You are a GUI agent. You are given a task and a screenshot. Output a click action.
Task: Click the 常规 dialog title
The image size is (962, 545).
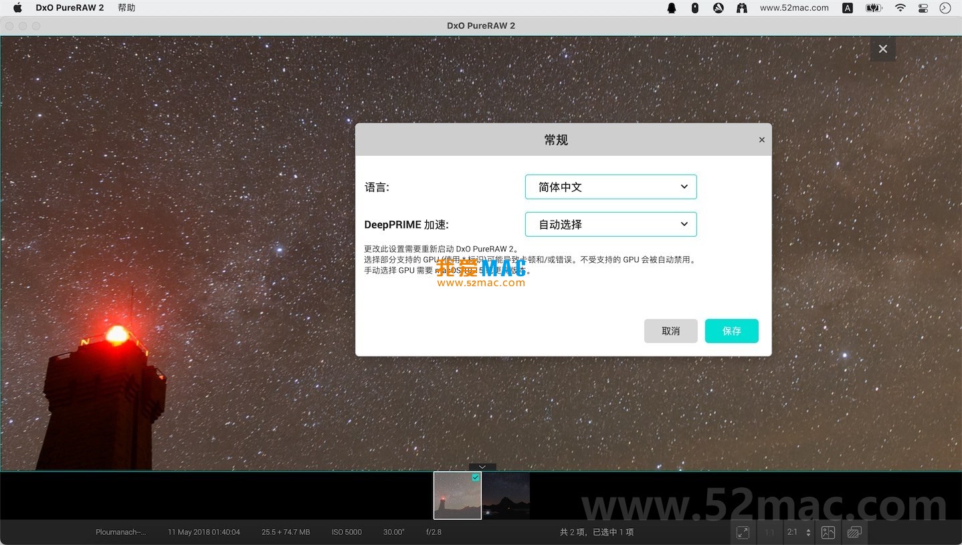556,140
